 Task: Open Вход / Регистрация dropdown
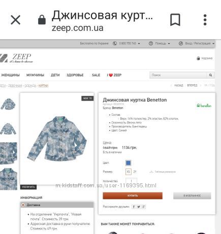coord(213,44)
